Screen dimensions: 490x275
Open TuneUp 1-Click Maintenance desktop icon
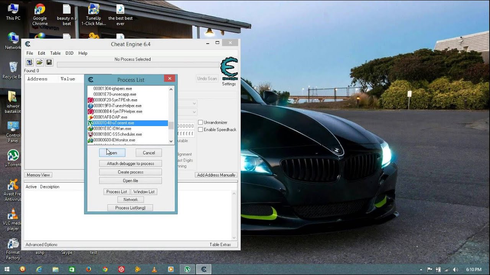point(93,15)
